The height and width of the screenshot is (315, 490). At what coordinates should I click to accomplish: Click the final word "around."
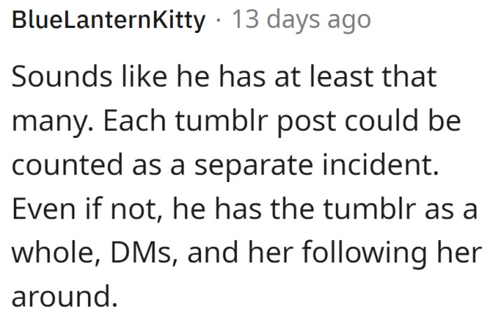click(62, 297)
